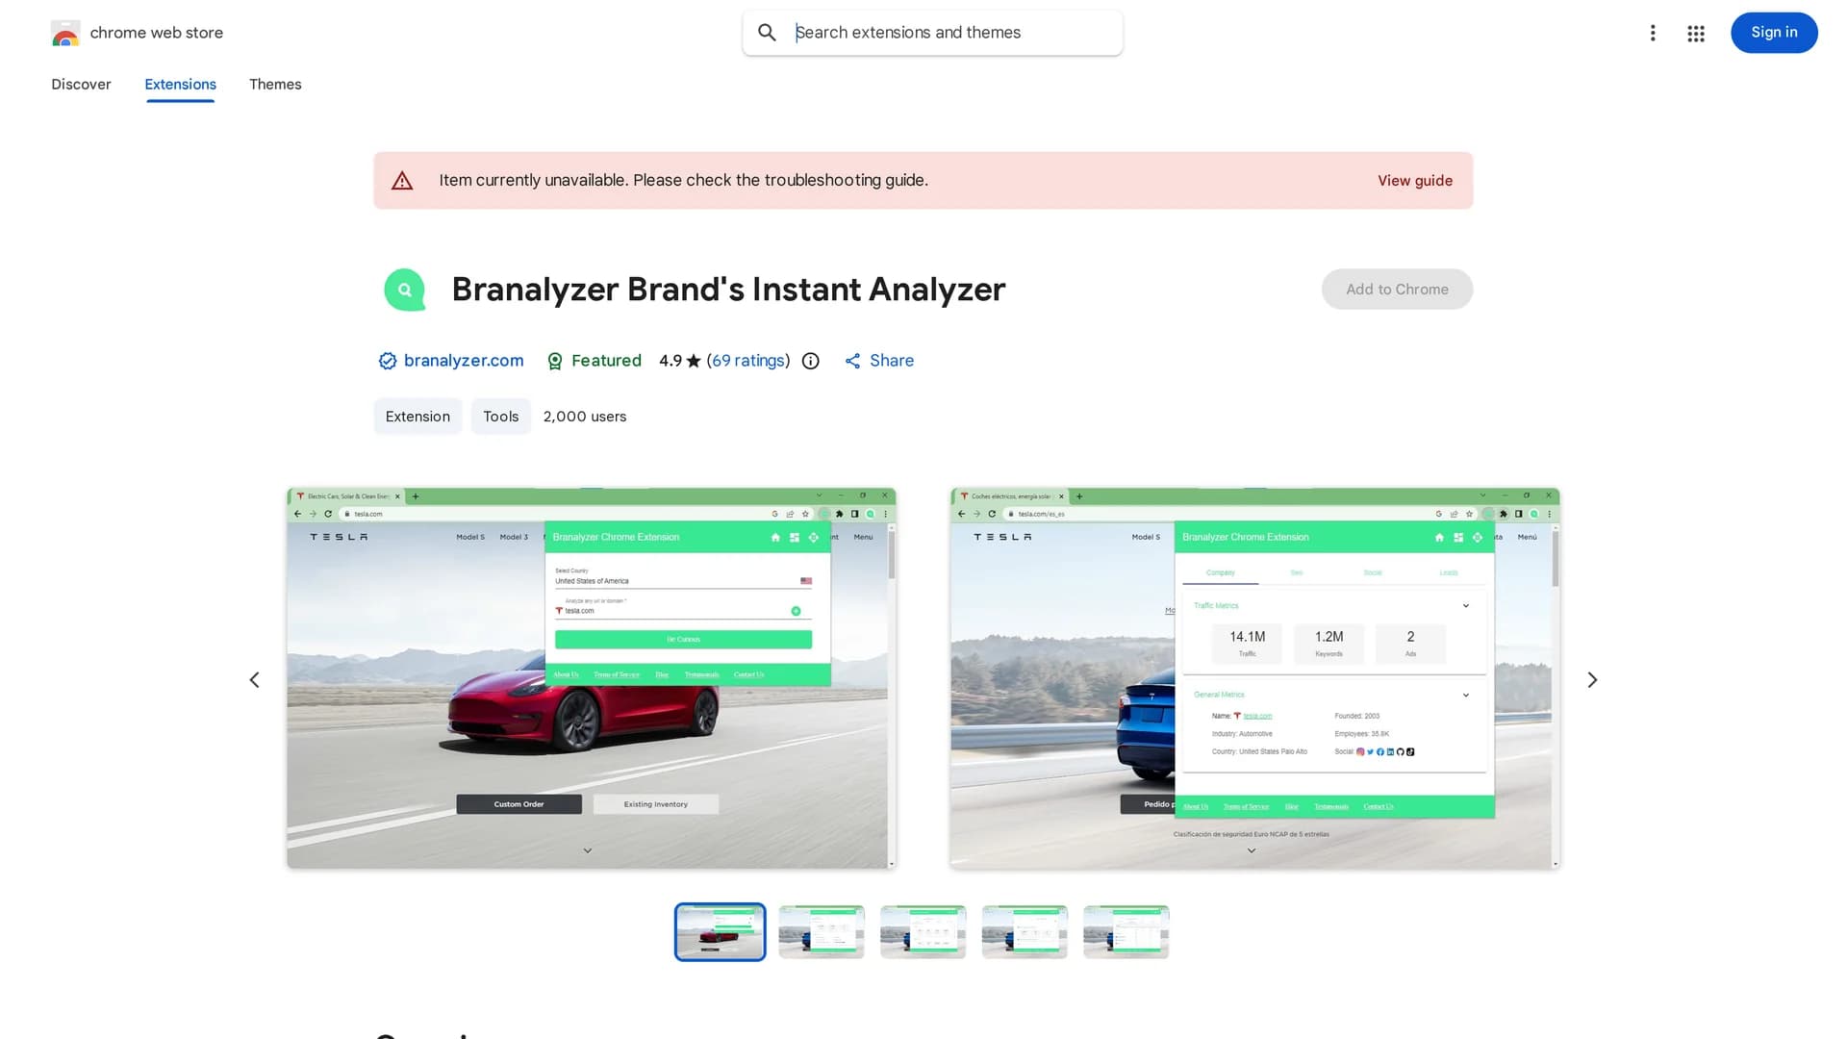Click the search magnifier icon
This screenshot has height=1039, width=1847.
coord(767,33)
